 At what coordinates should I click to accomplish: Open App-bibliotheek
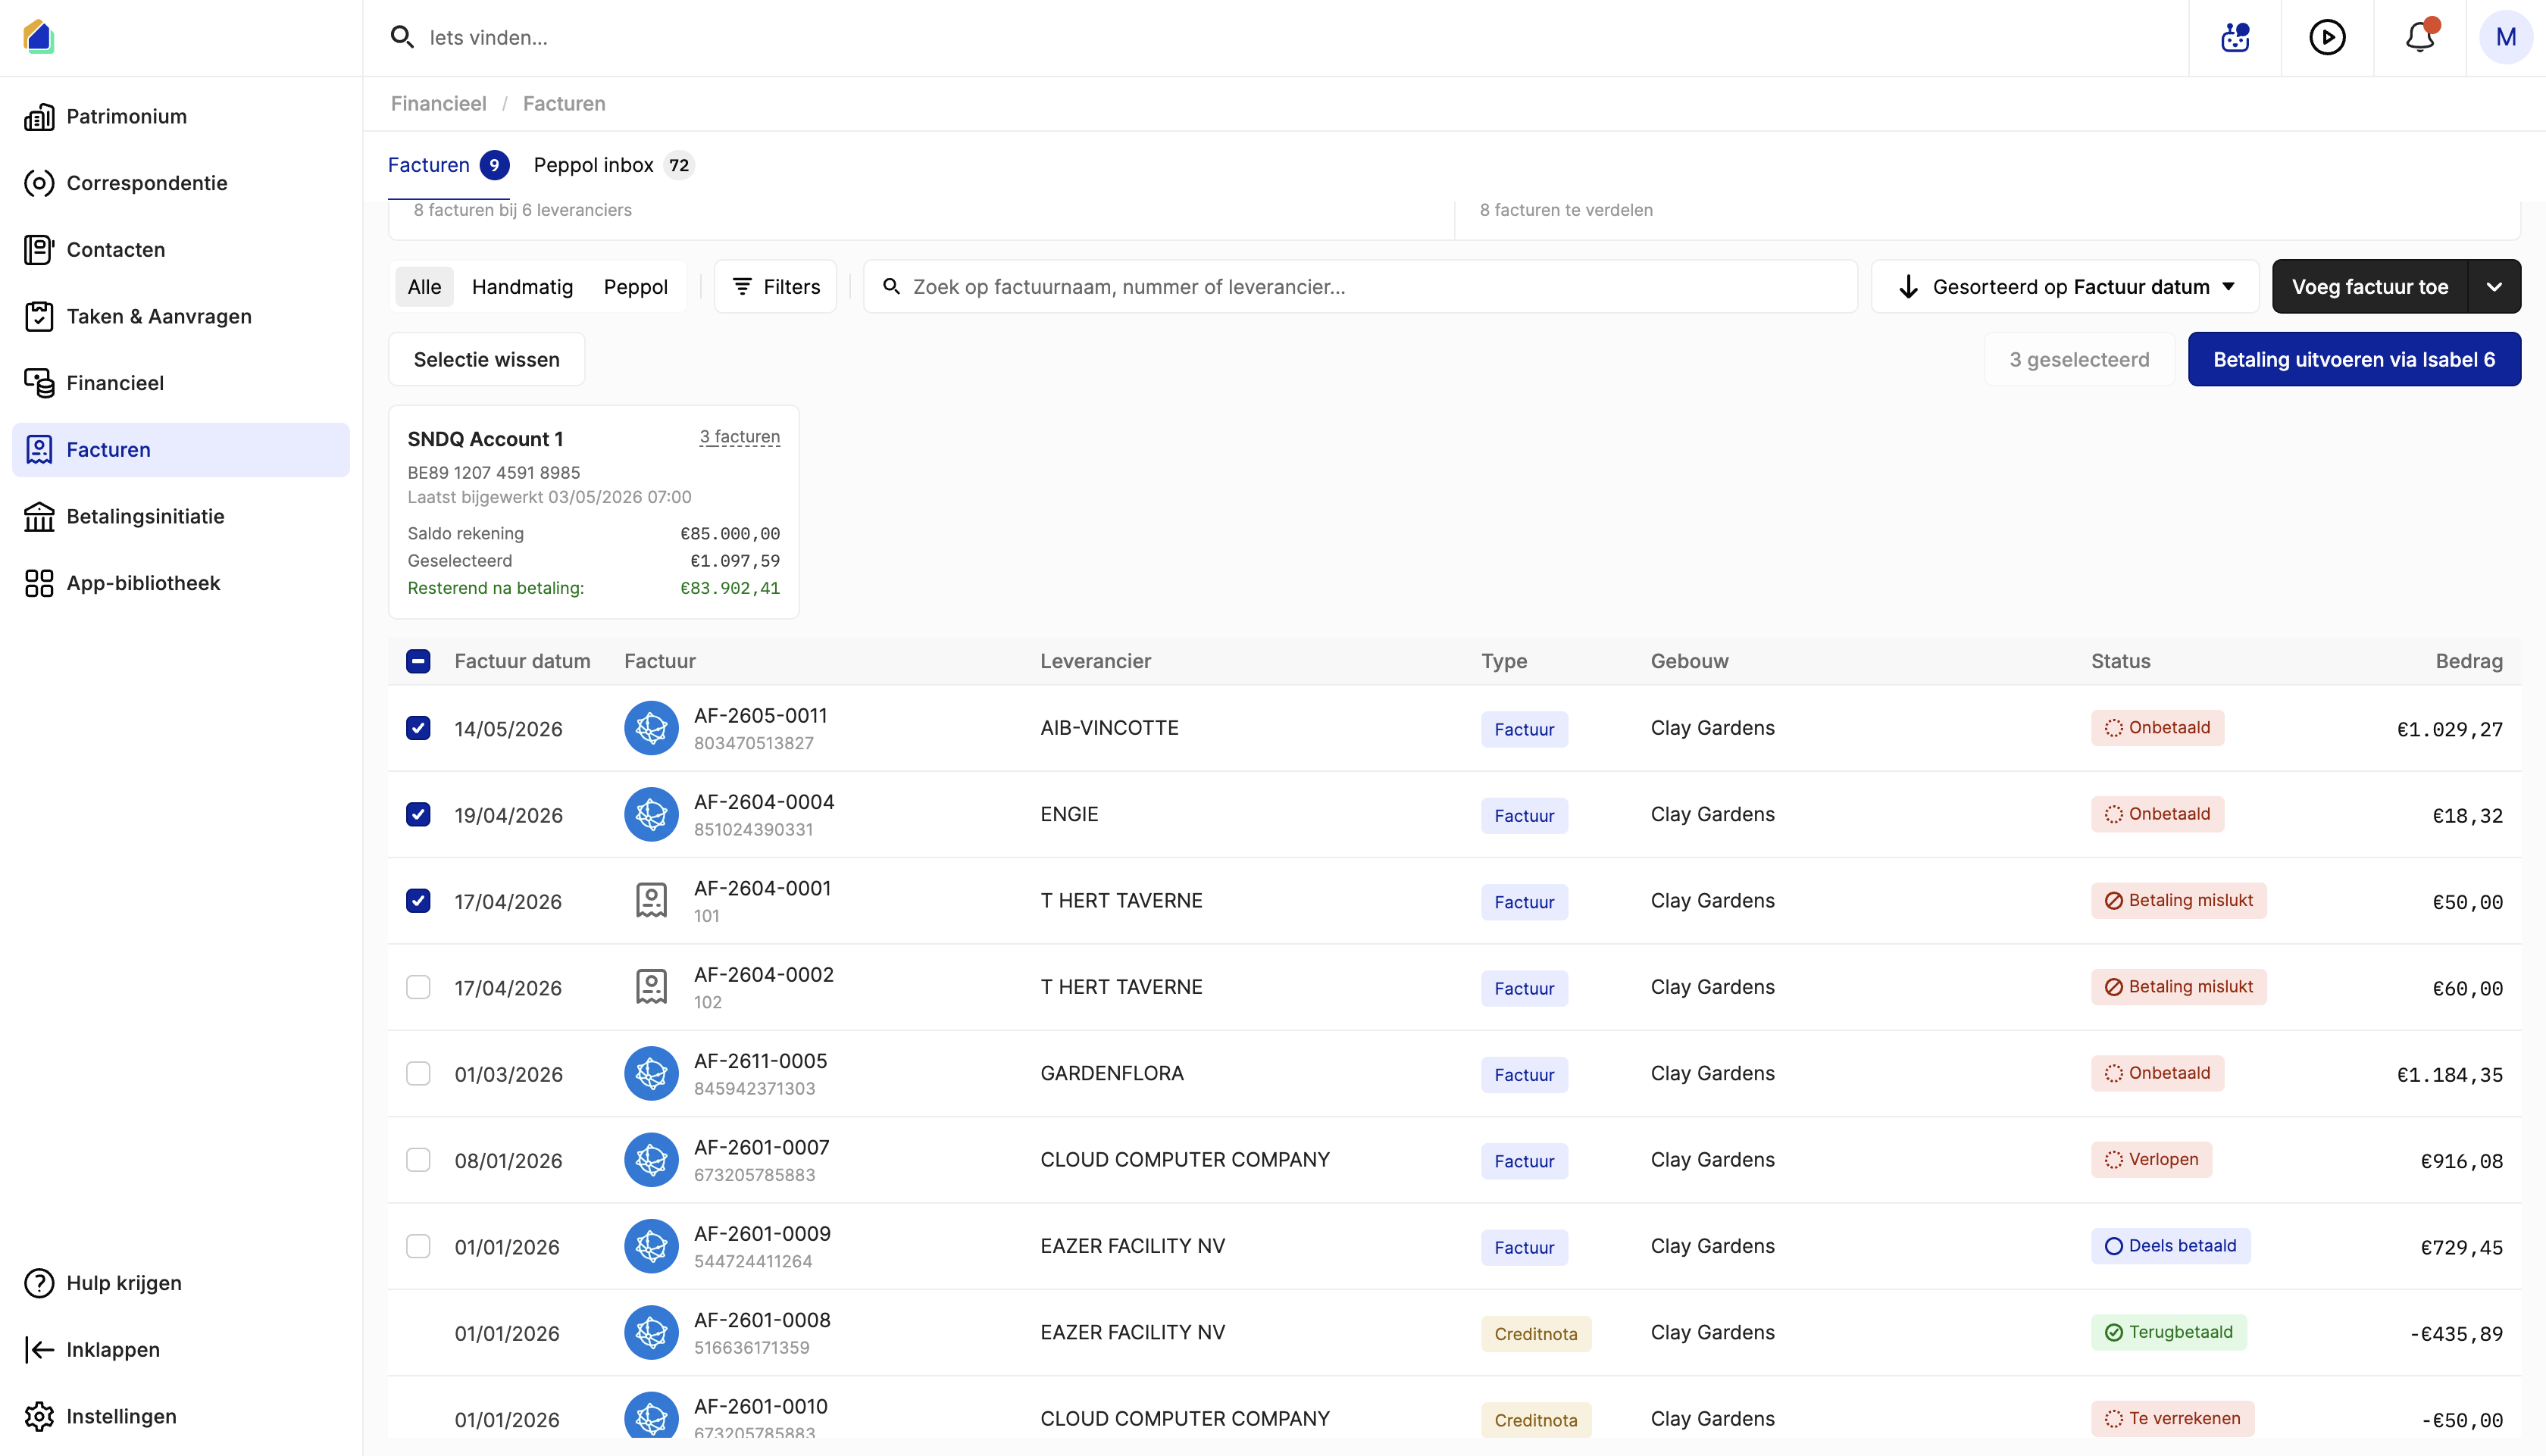pyautogui.click(x=181, y=583)
